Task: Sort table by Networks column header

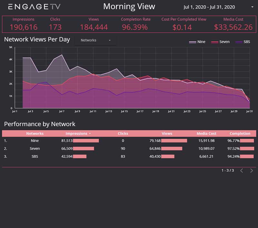Action: click(x=35, y=133)
